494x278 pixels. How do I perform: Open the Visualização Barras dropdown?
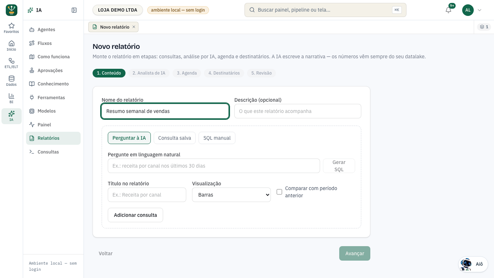(x=231, y=195)
